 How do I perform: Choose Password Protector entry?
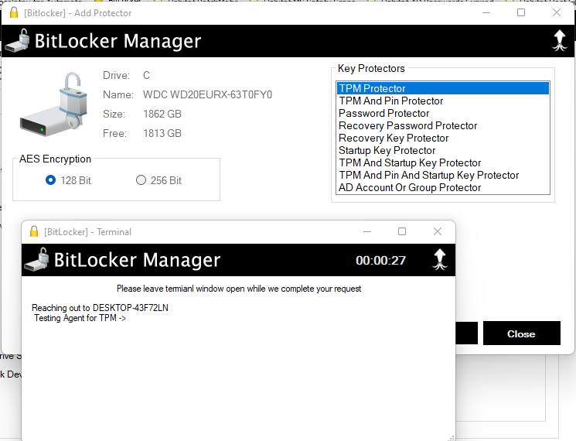click(443, 113)
